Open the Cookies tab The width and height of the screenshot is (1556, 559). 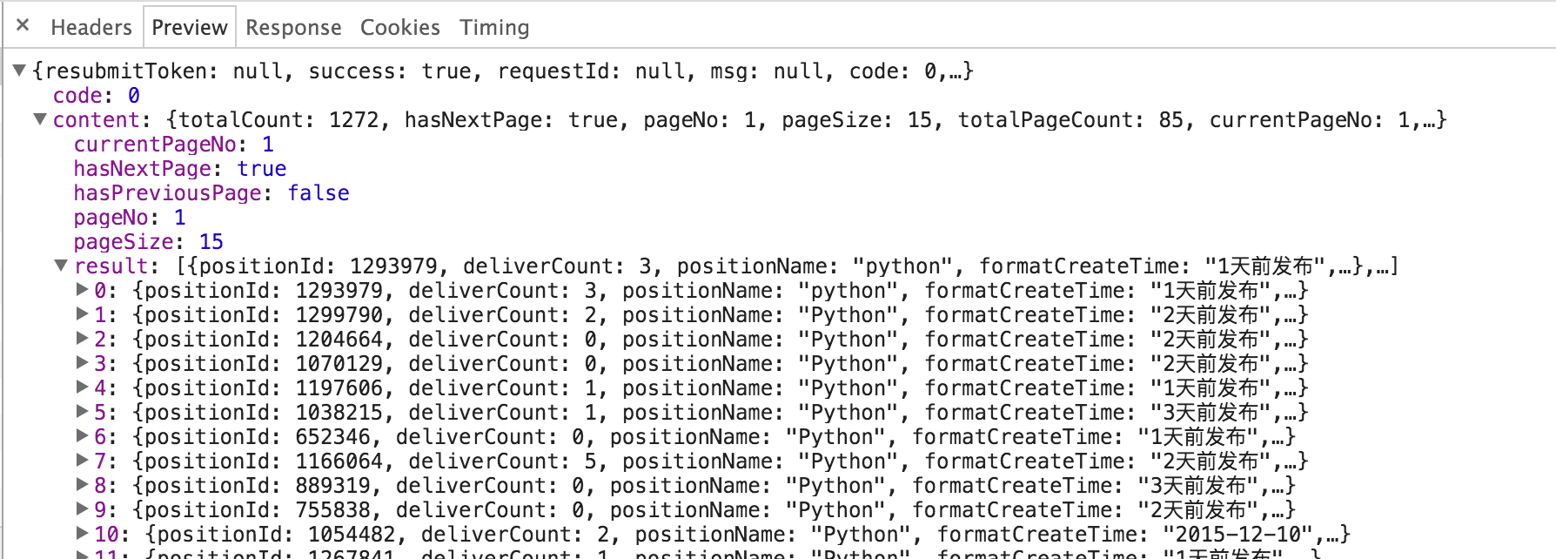(400, 27)
